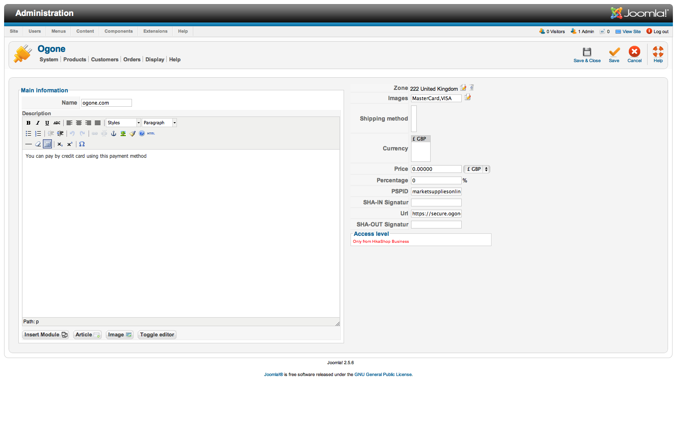Viewport: 677px width, 441px height.
Task: Open the Site menu
Action: [x=14, y=31]
